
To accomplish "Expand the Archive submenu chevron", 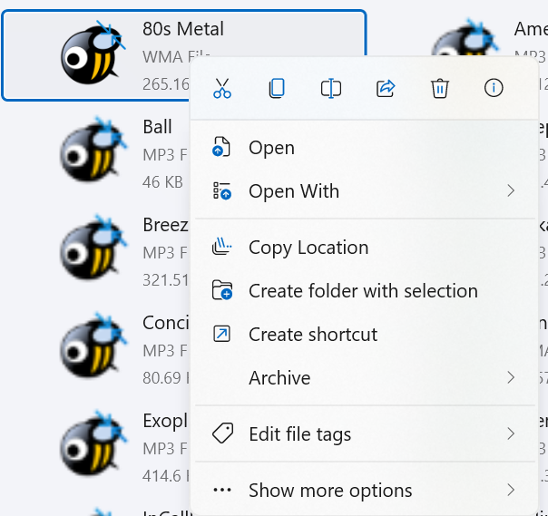I will [x=511, y=377].
